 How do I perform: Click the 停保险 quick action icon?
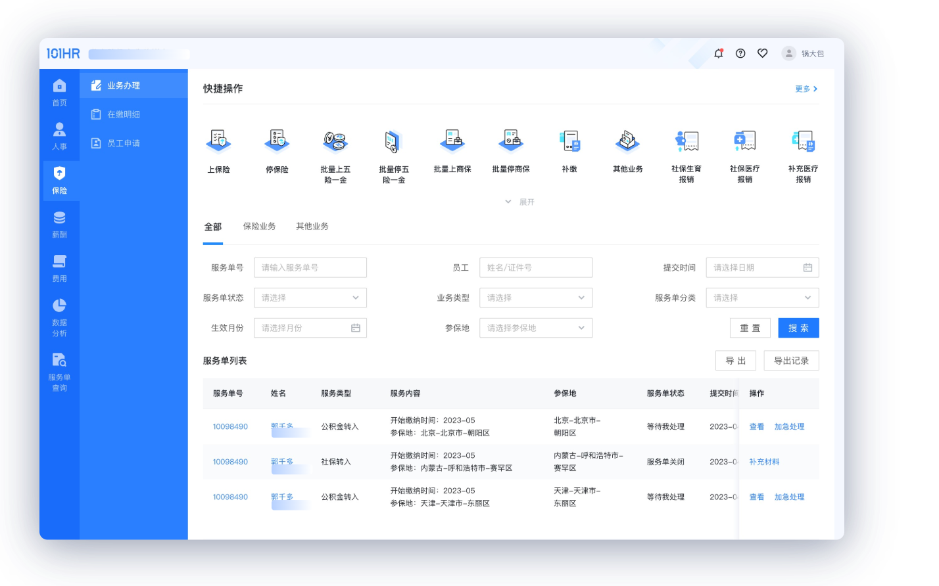(277, 141)
